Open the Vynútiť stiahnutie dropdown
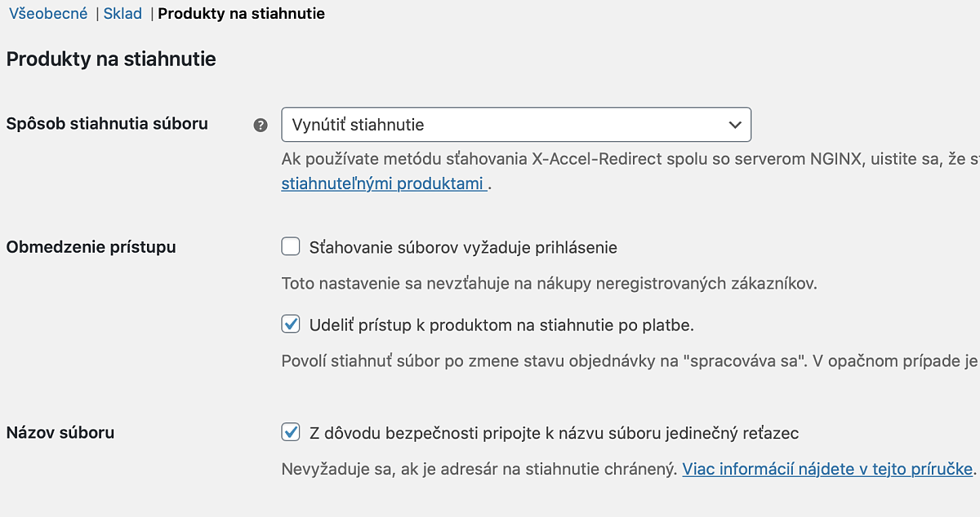The width and height of the screenshot is (980, 517). pos(516,125)
